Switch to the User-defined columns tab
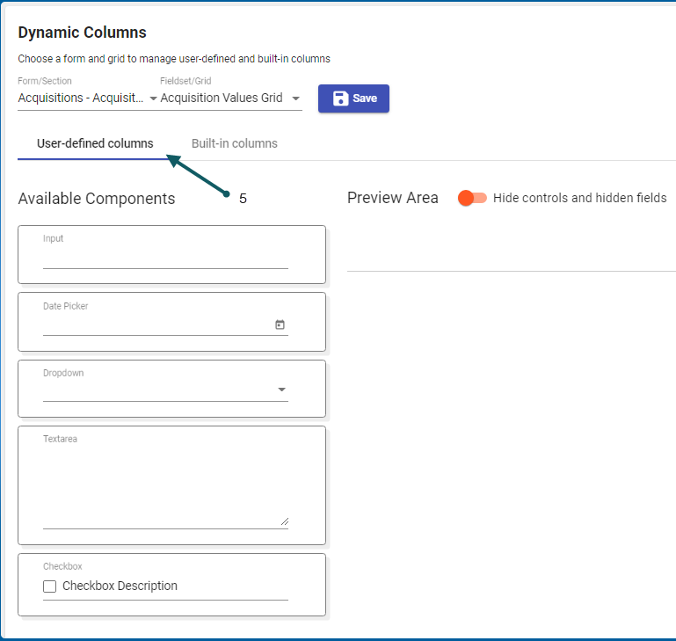Viewport: 676px width, 641px height. click(95, 143)
